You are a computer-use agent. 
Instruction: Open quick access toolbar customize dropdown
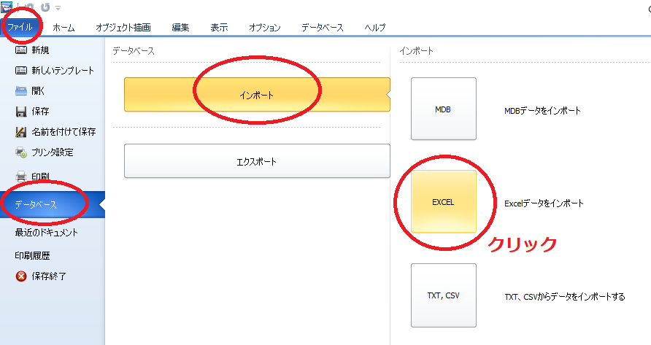tap(58, 7)
